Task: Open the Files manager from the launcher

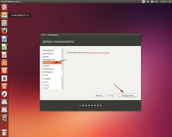Action: coord(4,23)
